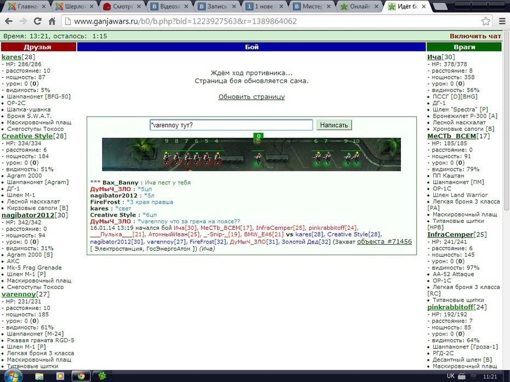Click Обновить страницу link
510x382 pixels.
point(251,97)
